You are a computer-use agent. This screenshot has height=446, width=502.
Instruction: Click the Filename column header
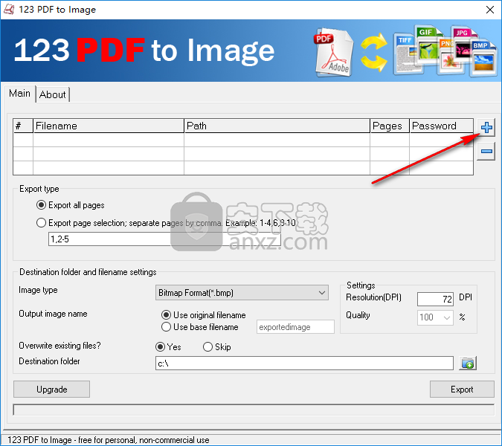pyautogui.click(x=109, y=126)
